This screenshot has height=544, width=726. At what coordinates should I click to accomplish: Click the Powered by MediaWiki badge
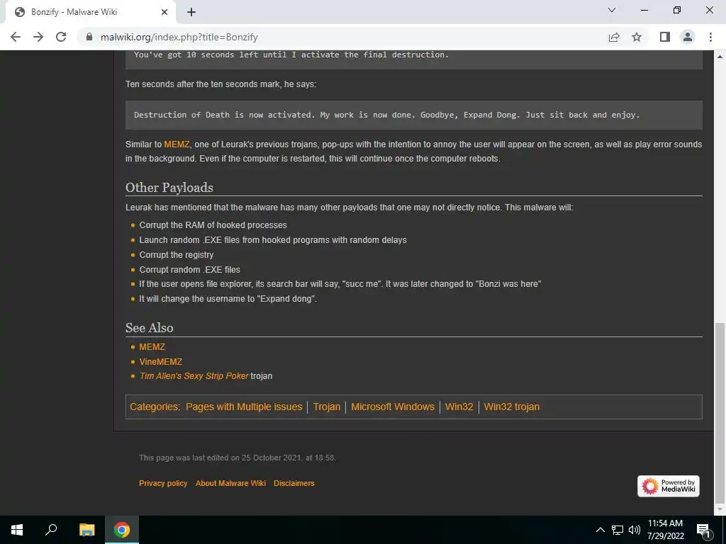point(668,486)
